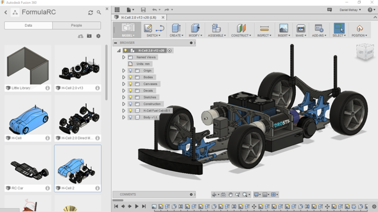Select the Line sketch tool icon
378x212 pixels.
point(160,28)
